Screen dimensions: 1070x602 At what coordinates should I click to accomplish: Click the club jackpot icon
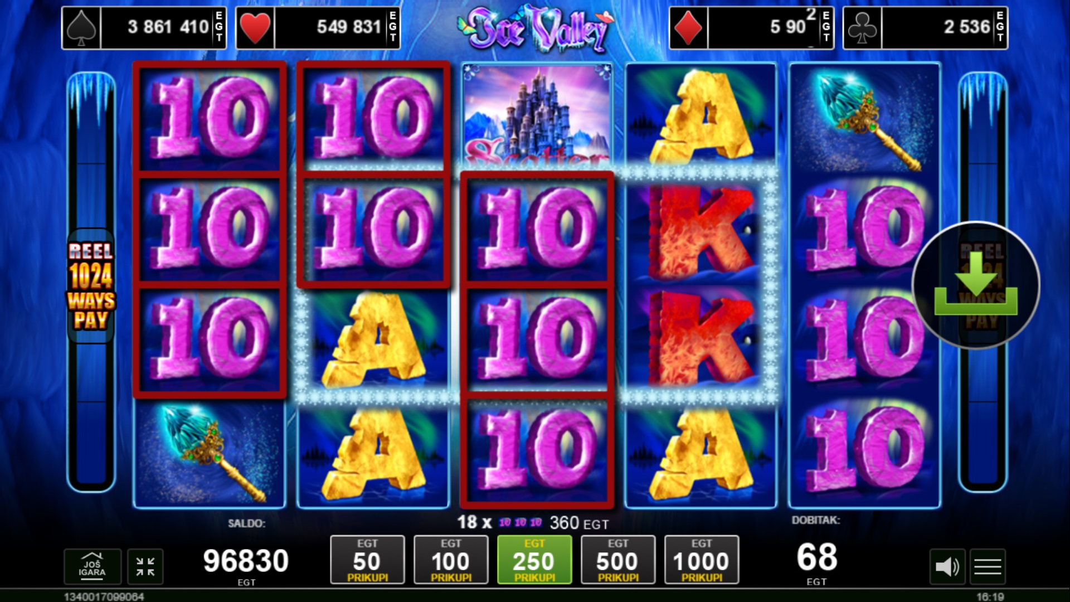[x=862, y=28]
